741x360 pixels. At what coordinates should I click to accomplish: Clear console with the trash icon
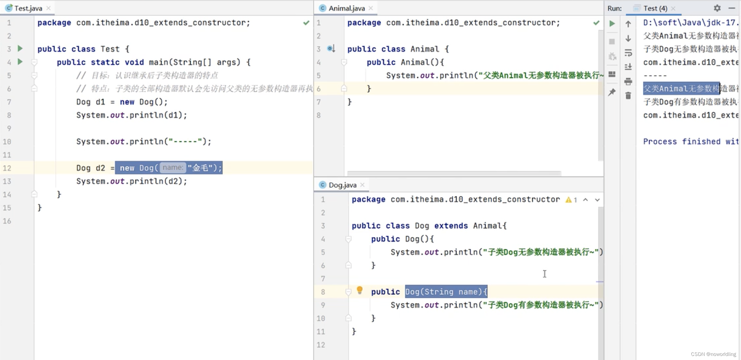click(628, 95)
